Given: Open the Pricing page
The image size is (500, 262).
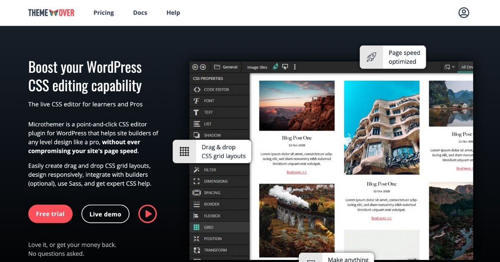Looking at the screenshot, I should [104, 13].
